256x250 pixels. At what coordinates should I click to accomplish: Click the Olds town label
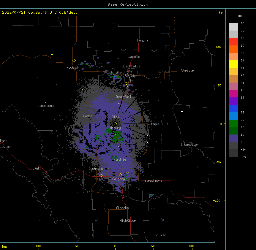point(115,117)
